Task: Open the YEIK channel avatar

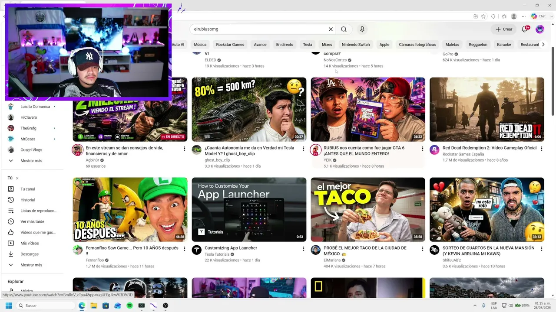Action: pos(315,150)
